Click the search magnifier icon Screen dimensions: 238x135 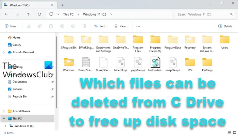[x=231, y=14]
